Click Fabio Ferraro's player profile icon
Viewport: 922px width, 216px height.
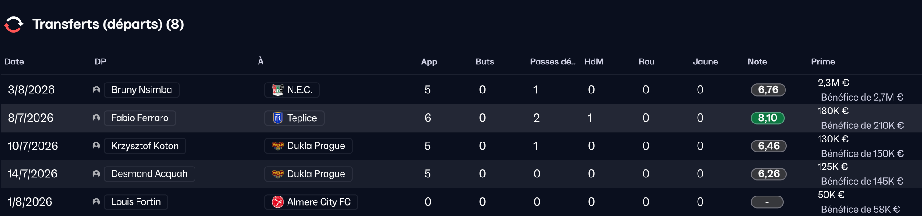pyautogui.click(x=96, y=118)
